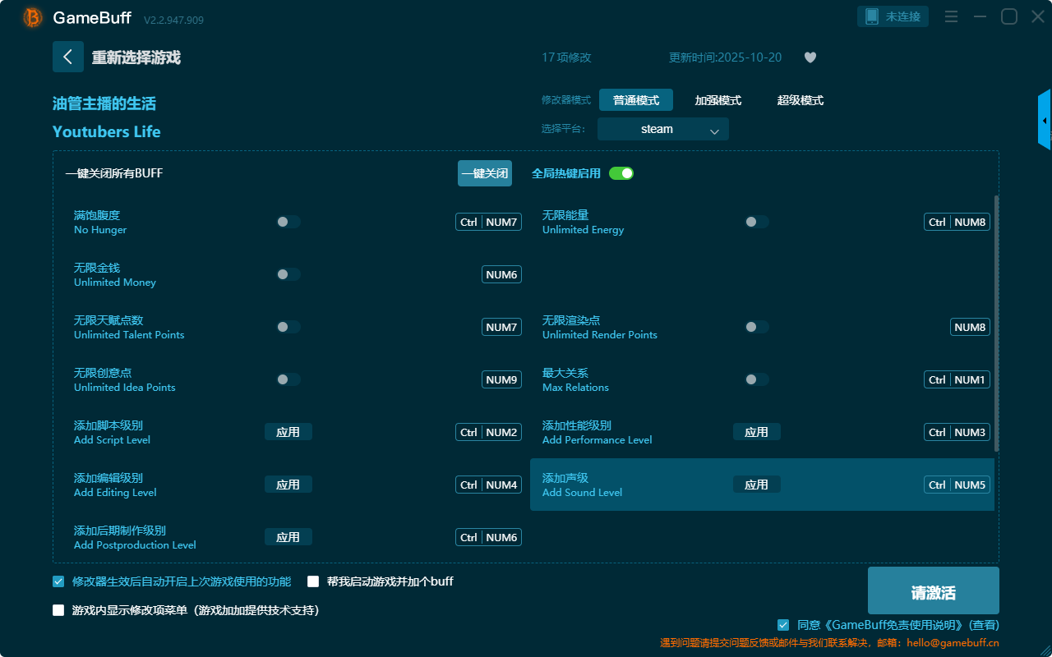Open the hamburger menu in title bar

pos(951,17)
